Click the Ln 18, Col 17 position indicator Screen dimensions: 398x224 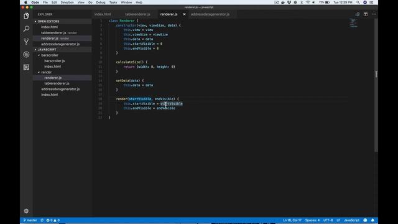point(292,220)
